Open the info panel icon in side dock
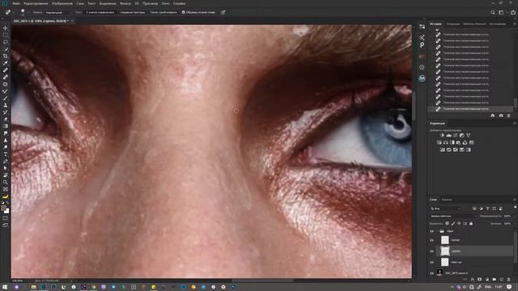518x291 pixels. [422, 67]
